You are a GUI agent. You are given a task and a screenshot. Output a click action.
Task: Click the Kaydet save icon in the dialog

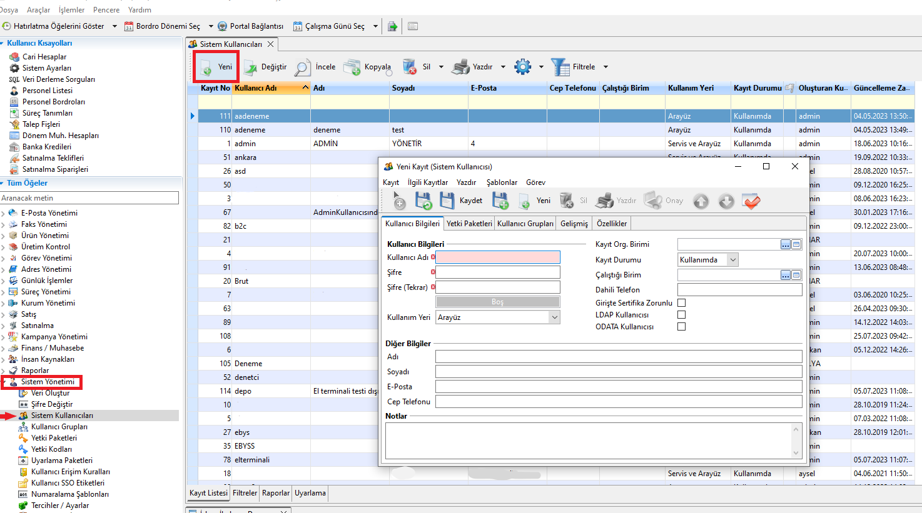click(447, 201)
